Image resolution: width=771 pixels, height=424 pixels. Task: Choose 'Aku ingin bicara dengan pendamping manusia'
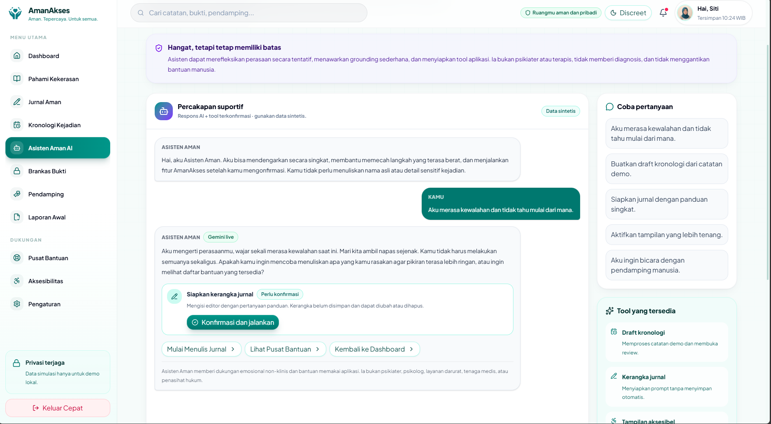(x=666, y=265)
